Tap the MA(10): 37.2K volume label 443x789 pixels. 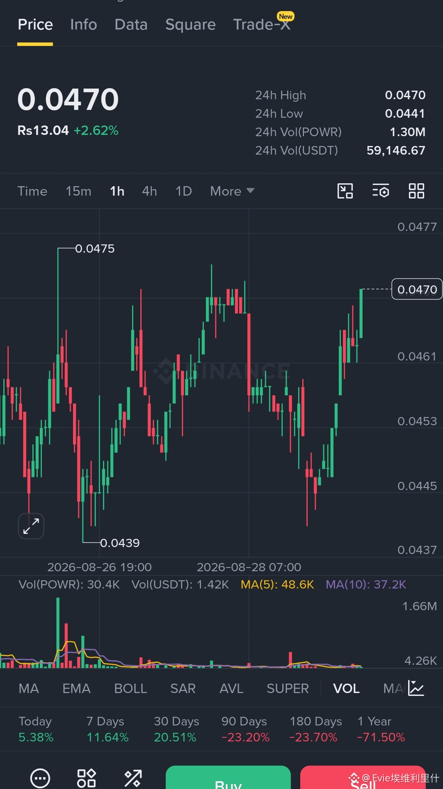tap(366, 584)
